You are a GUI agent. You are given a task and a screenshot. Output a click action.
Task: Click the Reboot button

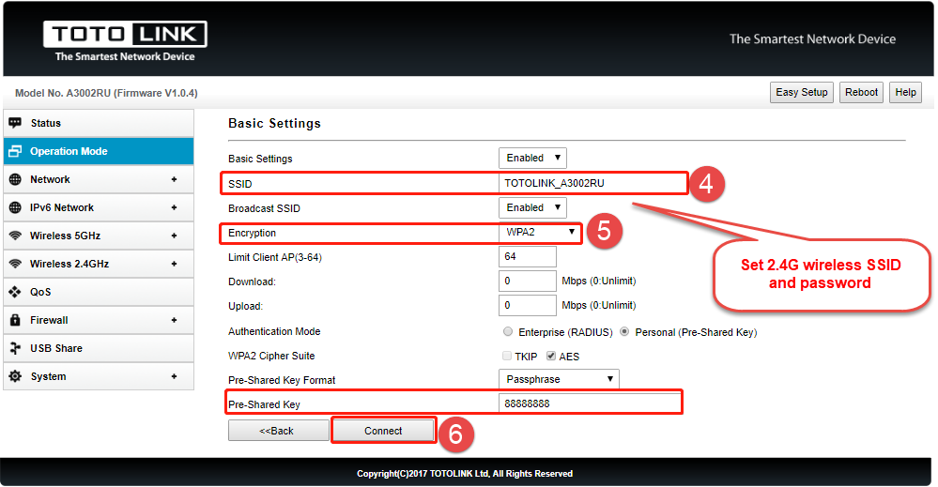pos(861,92)
